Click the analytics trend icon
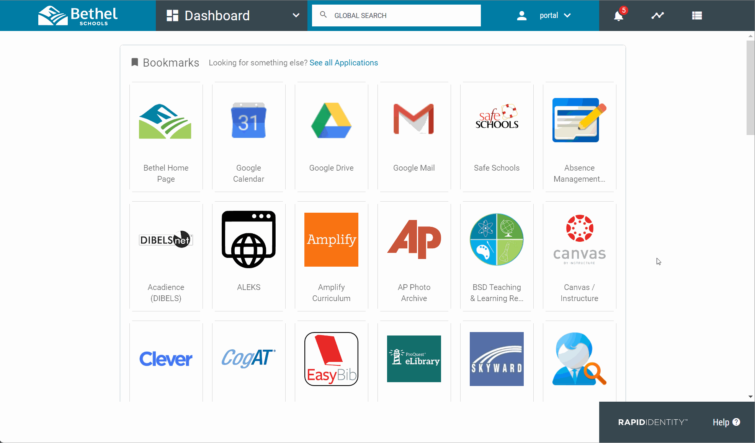The image size is (755, 443). coord(658,16)
